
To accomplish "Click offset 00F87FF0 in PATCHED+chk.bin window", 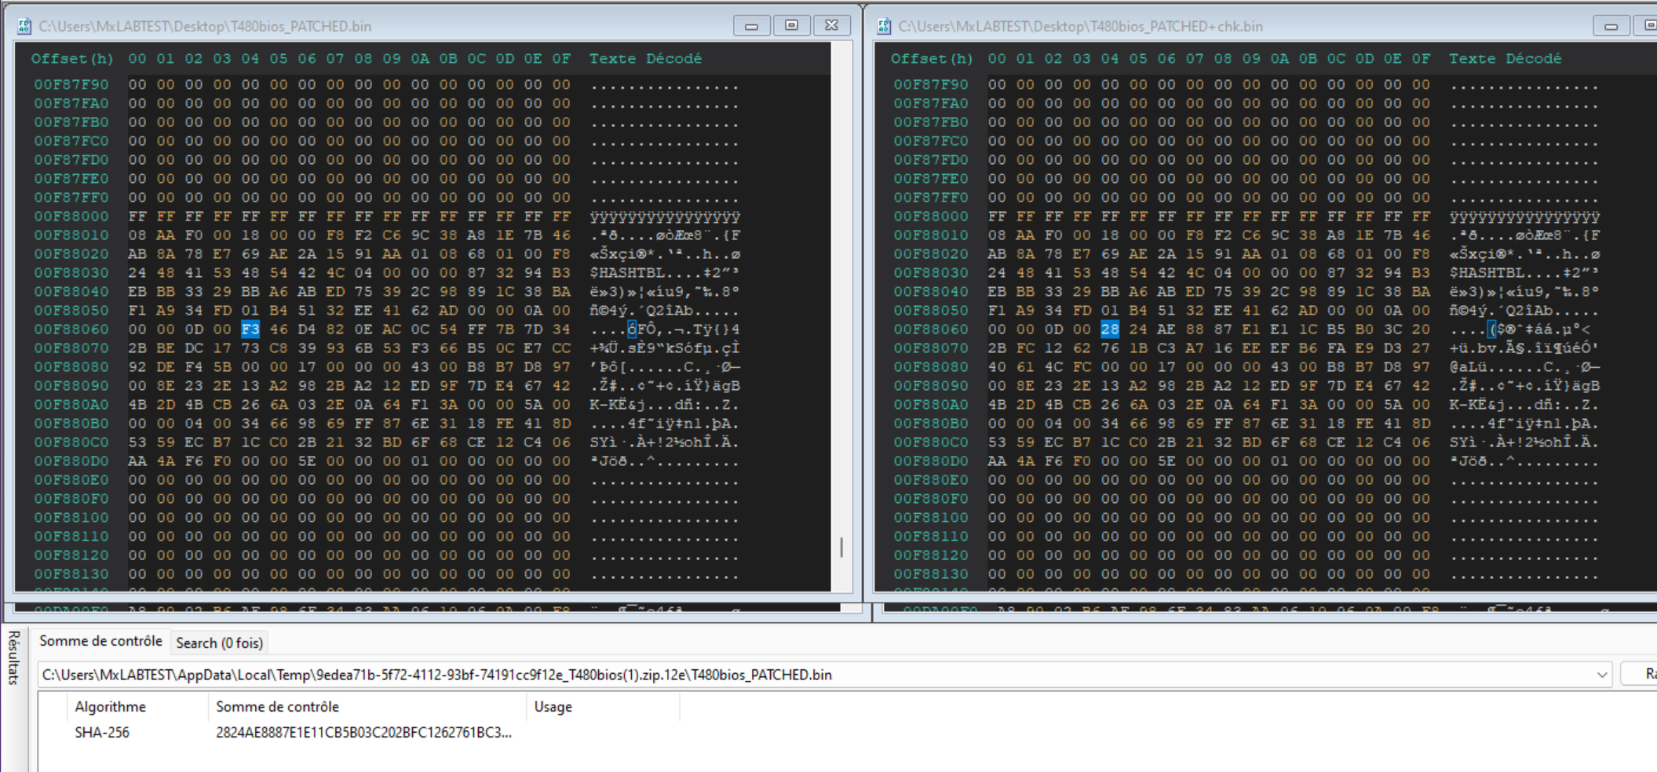I will click(931, 198).
